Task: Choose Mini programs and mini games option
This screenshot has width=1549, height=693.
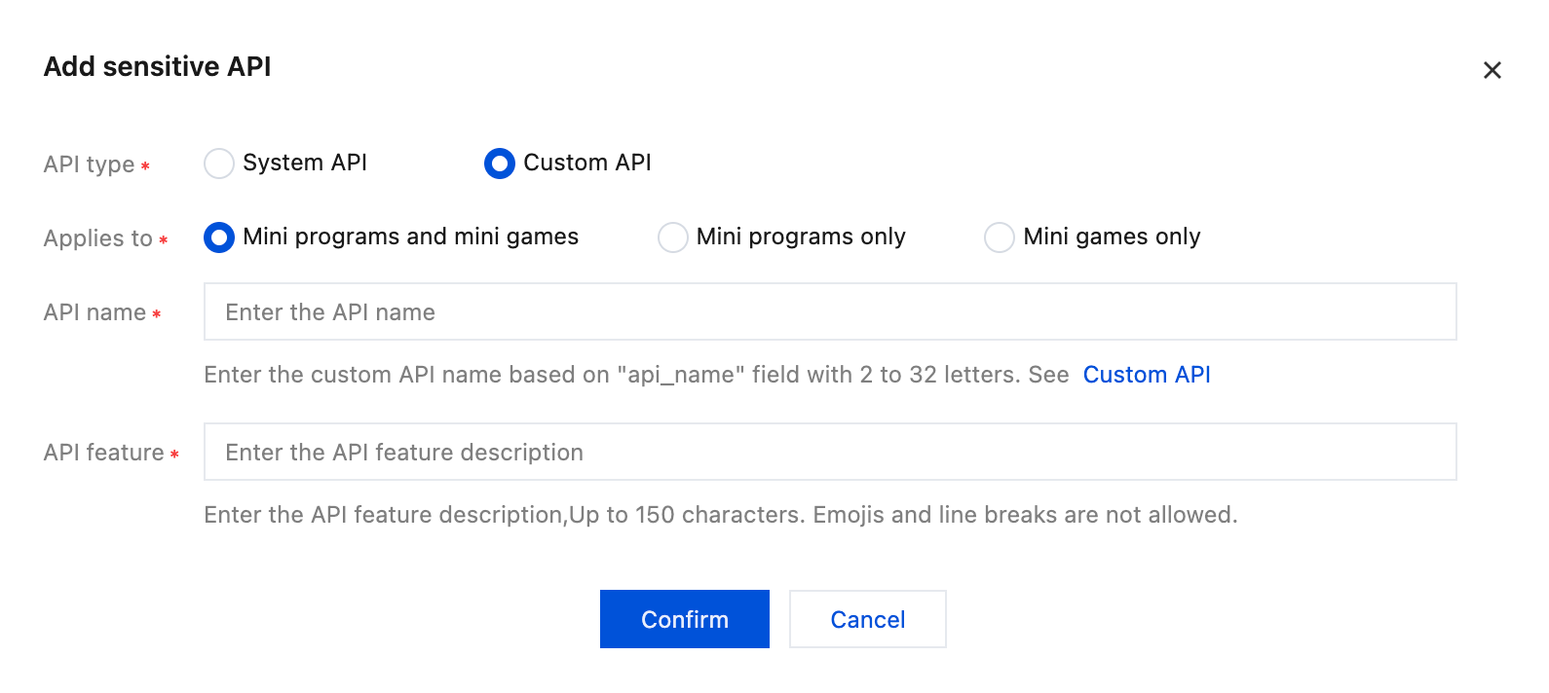Action: click(219, 237)
